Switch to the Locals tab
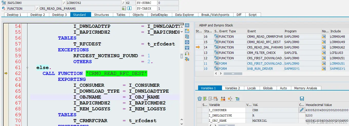Viewport: 349px width, 126px height. point(251,88)
